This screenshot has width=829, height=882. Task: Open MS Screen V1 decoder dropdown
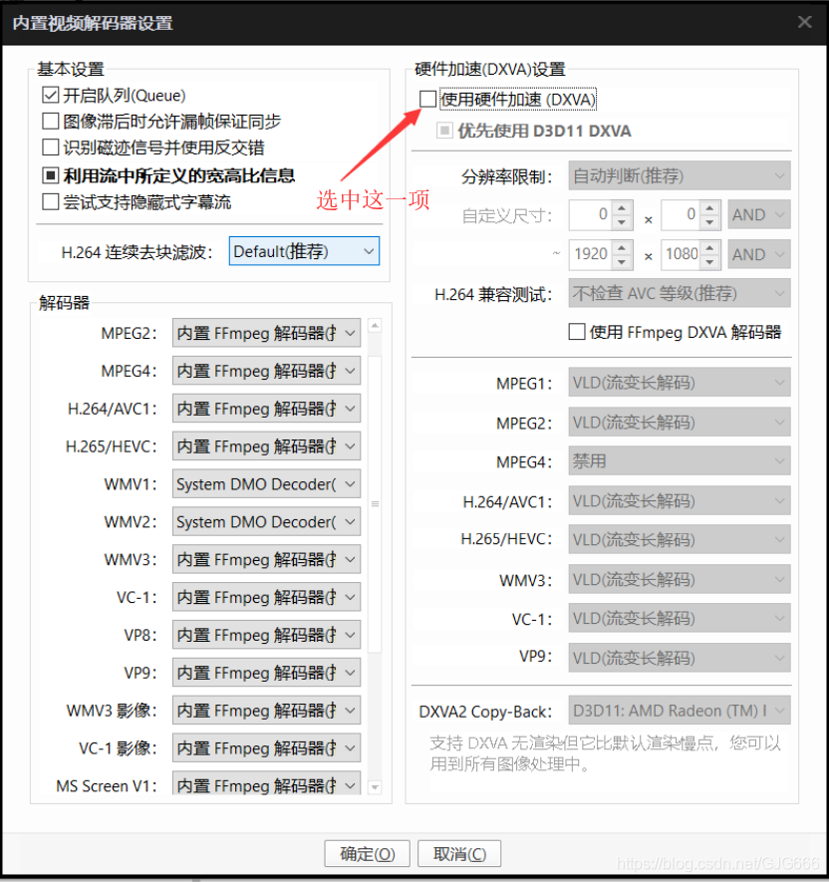point(267,783)
